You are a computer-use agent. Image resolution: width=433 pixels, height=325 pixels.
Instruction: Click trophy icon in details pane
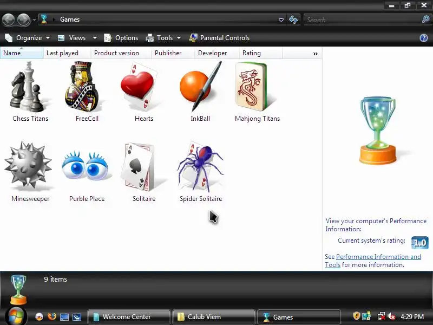pos(18,290)
